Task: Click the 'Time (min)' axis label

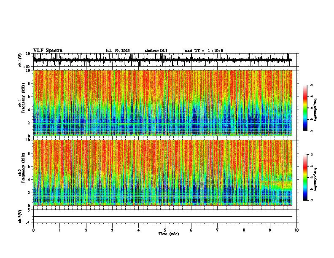Action: coord(169,234)
